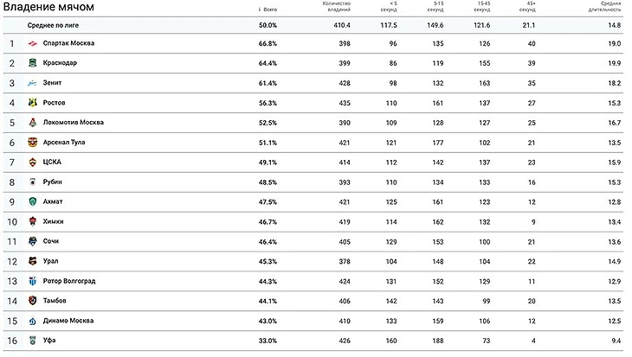Image resolution: width=632 pixels, height=357 pixels.
Task: Sort by the 15-45 секунд column
Action: pyautogui.click(x=482, y=6)
